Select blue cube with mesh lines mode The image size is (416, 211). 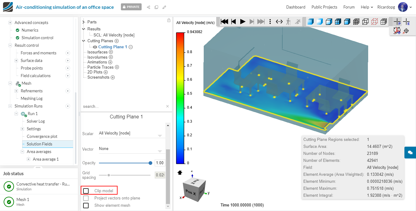(x=338, y=22)
